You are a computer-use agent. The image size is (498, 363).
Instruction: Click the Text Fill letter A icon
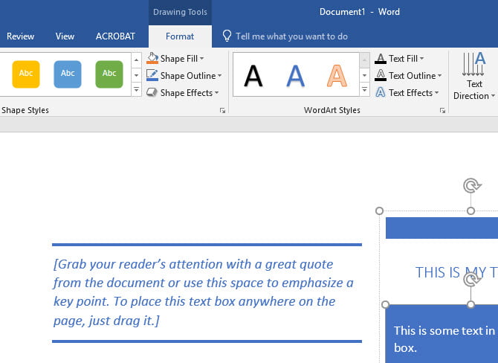click(x=380, y=59)
